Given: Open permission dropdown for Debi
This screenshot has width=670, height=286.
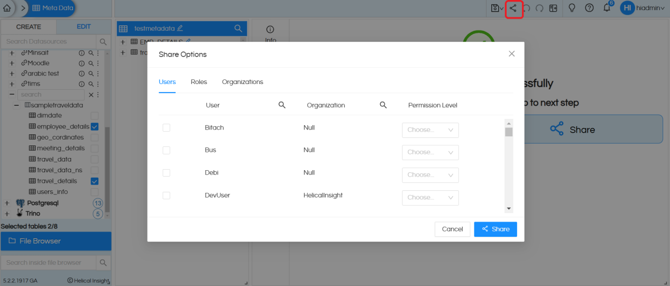Looking at the screenshot, I should pyautogui.click(x=430, y=175).
